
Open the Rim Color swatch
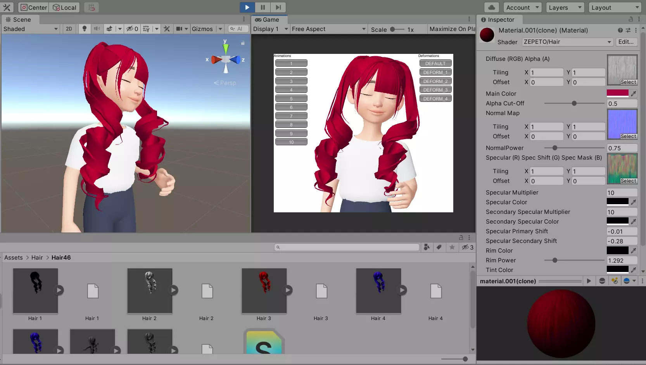618,250
